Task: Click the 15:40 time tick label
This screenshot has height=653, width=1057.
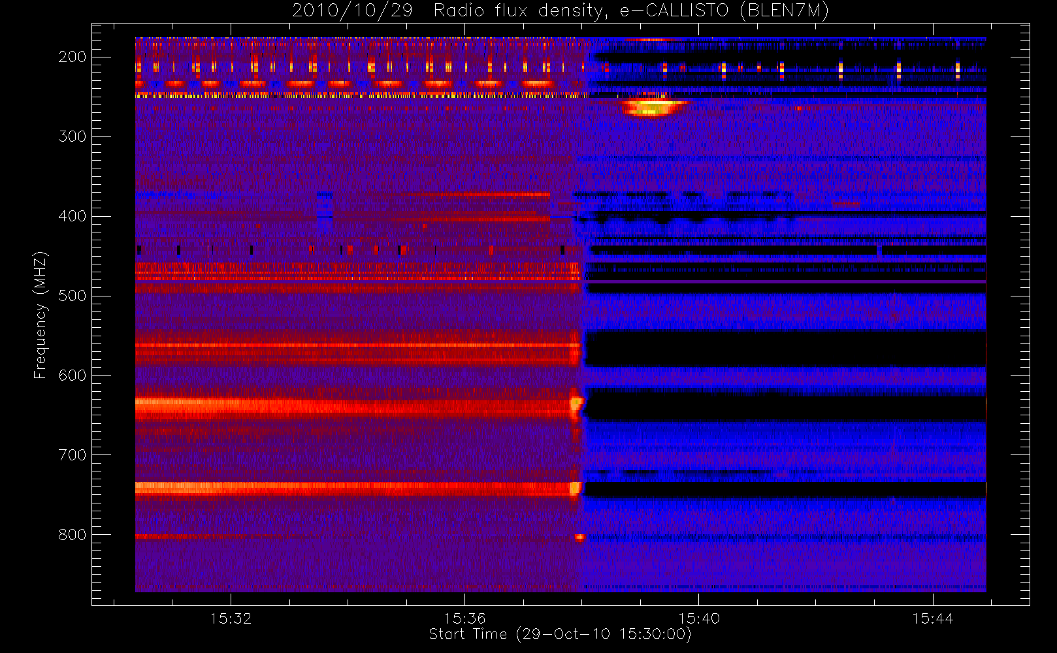Action: point(699,618)
